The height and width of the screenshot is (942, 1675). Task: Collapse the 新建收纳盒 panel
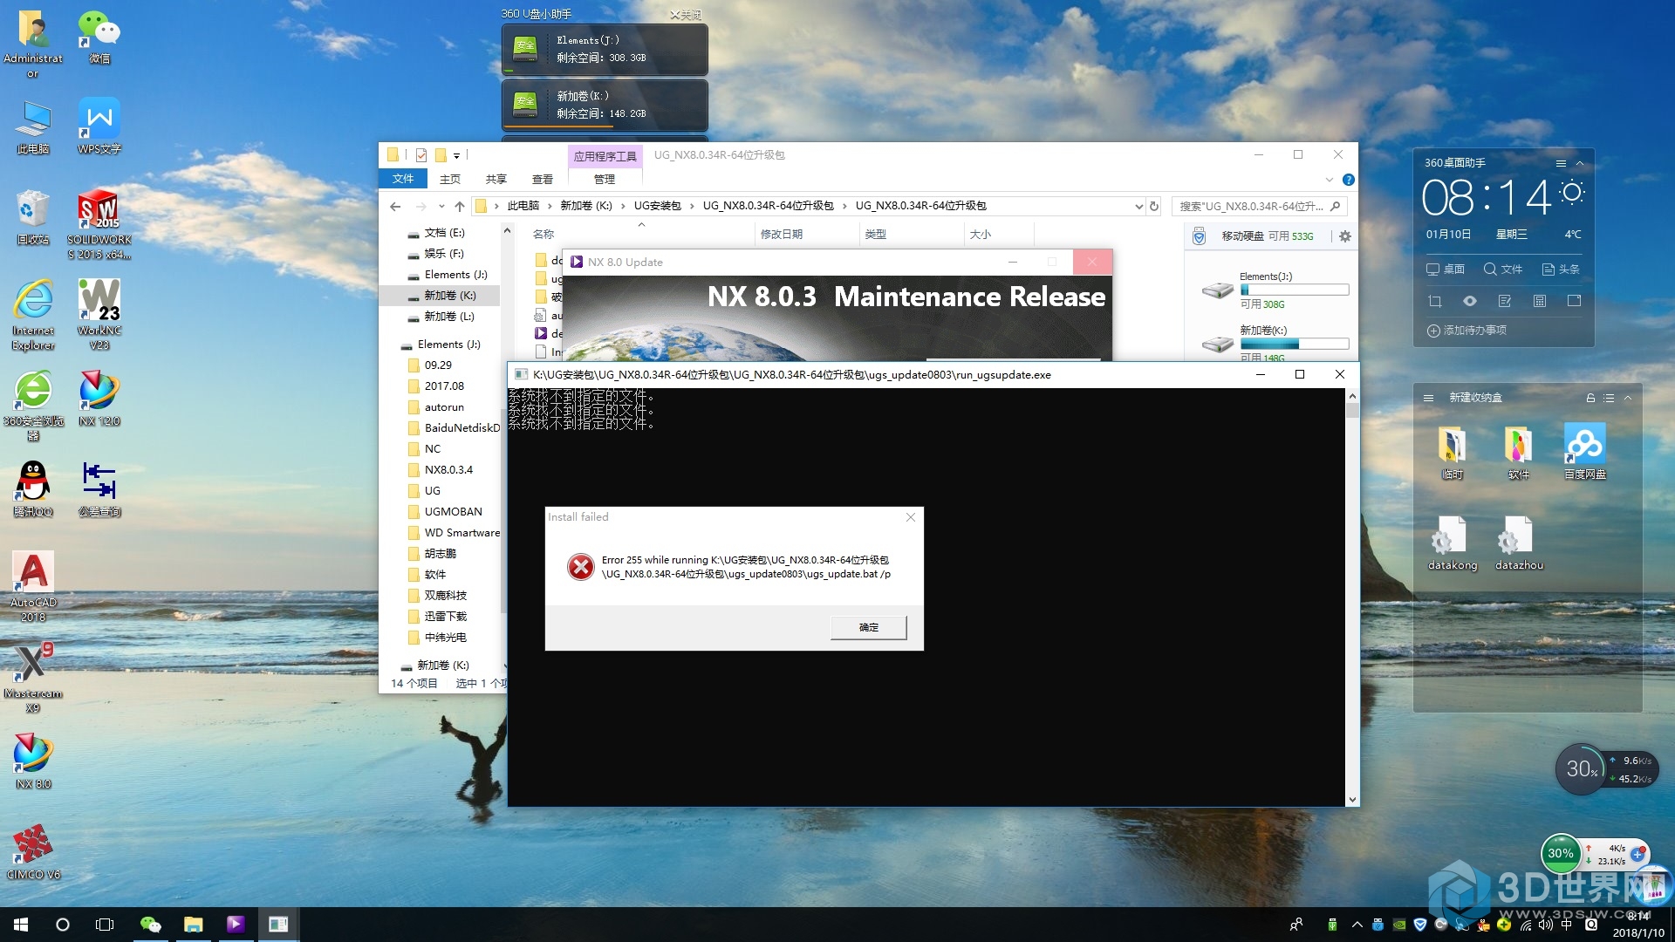click(1628, 398)
